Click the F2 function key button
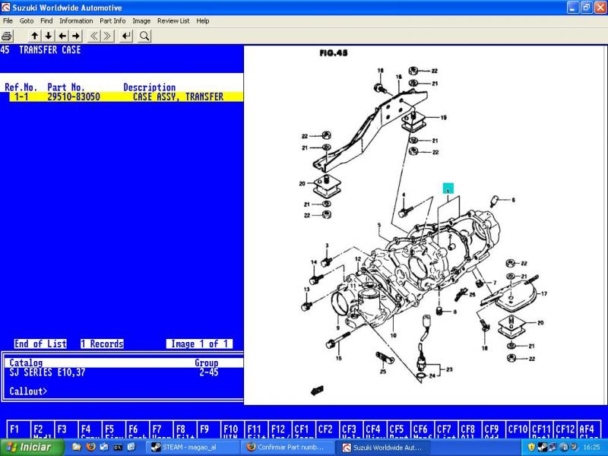The width and height of the screenshot is (608, 456). click(x=43, y=429)
